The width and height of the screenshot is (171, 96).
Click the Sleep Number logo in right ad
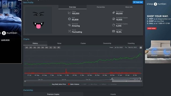click(x=157, y=4)
